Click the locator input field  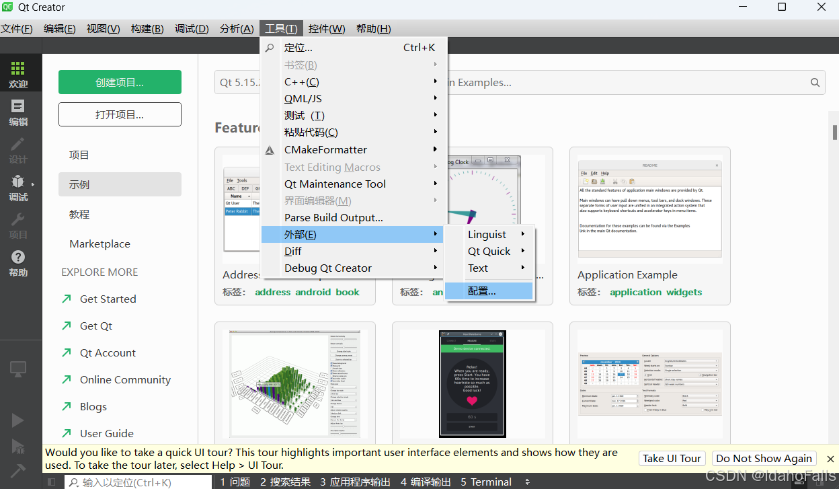[138, 482]
